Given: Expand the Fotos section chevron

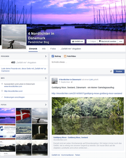Looking at the screenshot, I should point(46,105).
